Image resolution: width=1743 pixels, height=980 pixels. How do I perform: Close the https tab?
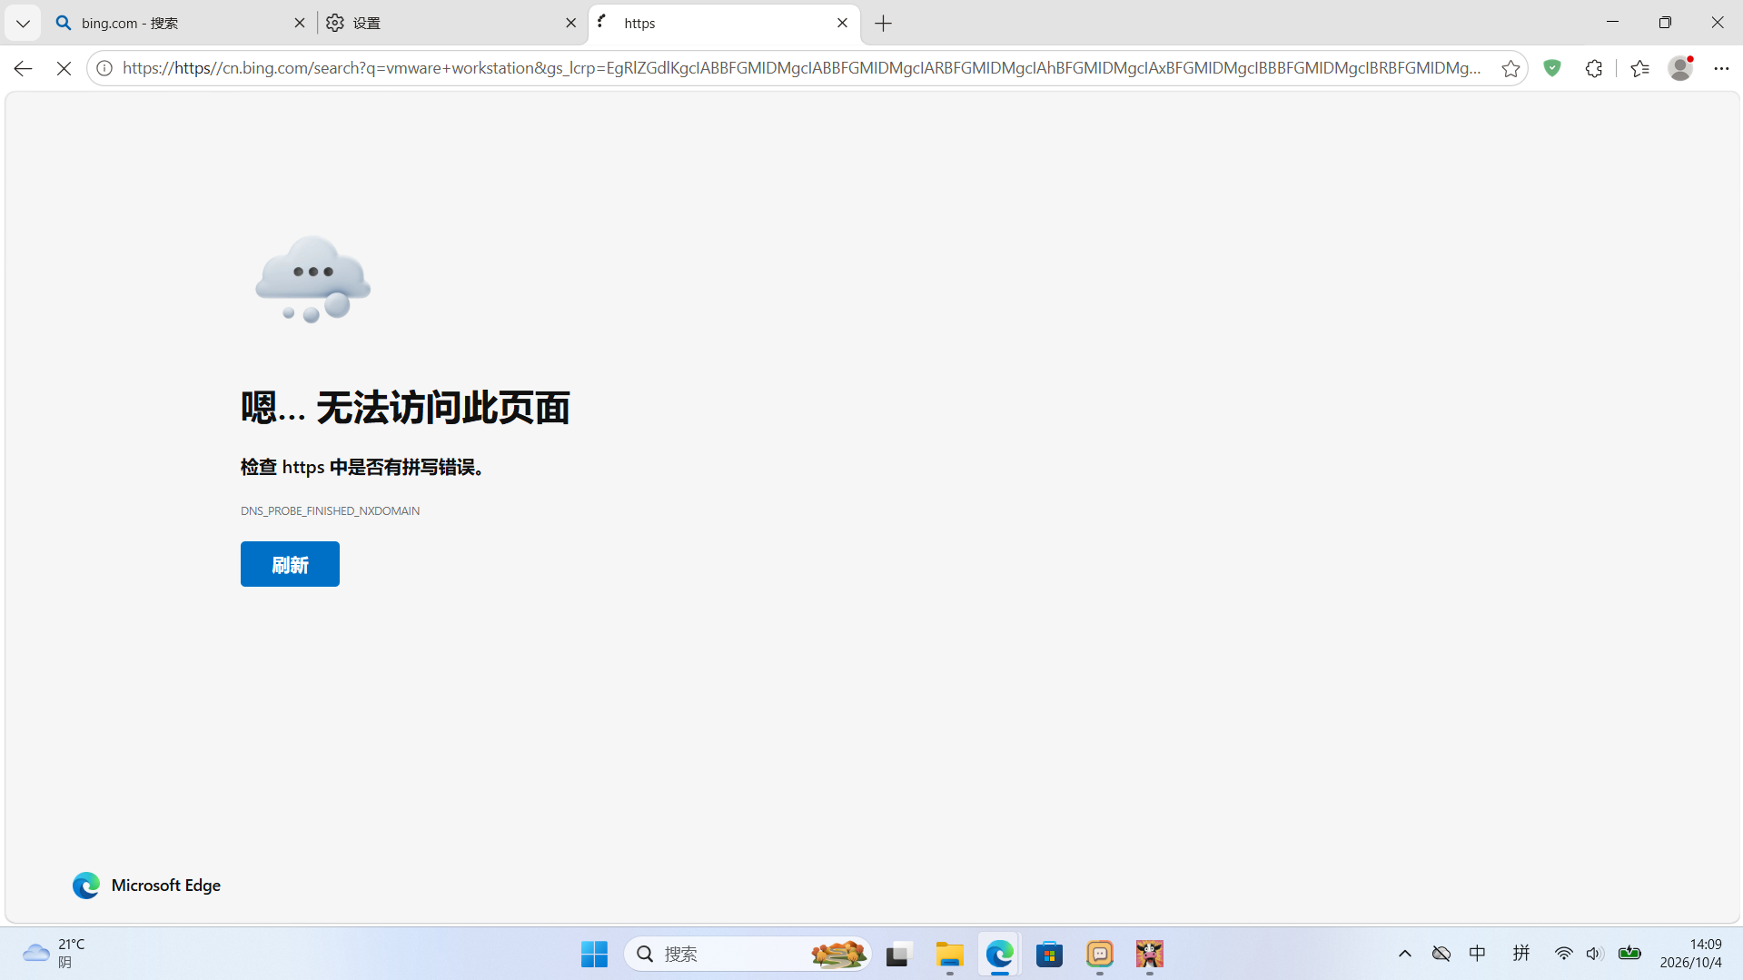(x=842, y=23)
